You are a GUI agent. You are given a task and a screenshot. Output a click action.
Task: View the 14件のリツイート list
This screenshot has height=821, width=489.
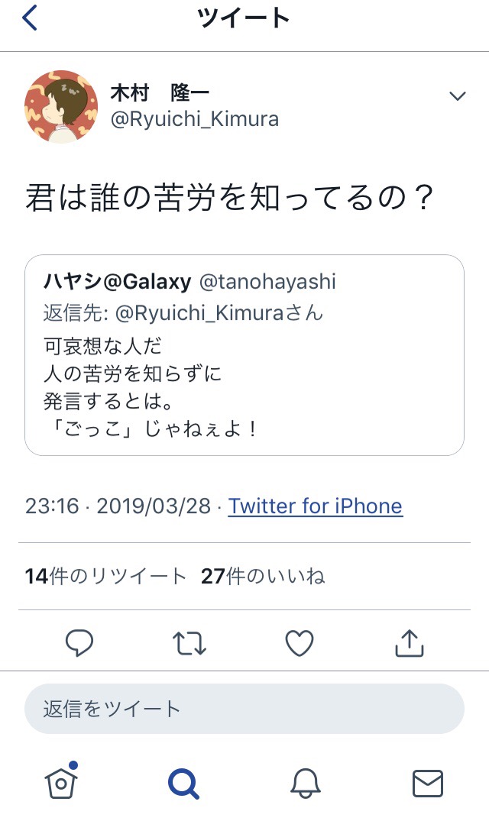tap(105, 576)
